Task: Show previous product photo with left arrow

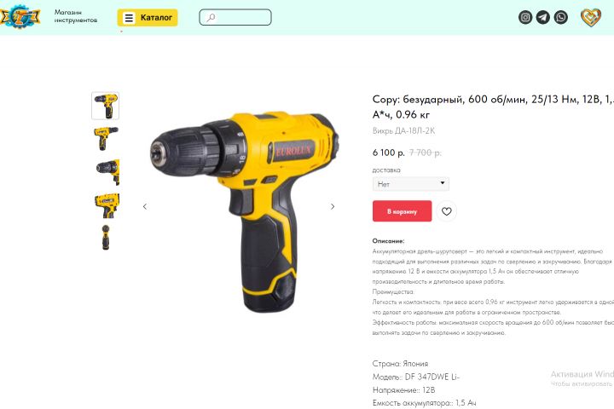Action: (145, 207)
